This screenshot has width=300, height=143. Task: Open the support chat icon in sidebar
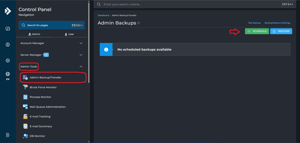(8, 29)
